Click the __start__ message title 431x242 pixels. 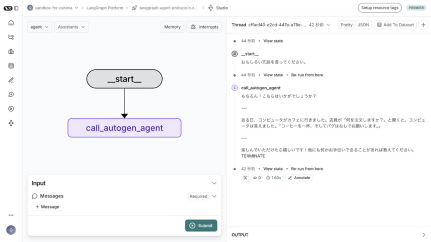250,54
